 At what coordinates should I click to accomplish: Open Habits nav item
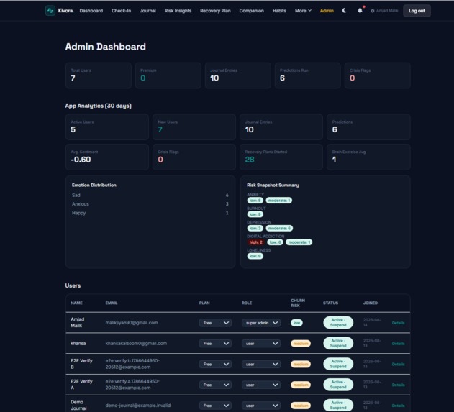[279, 11]
